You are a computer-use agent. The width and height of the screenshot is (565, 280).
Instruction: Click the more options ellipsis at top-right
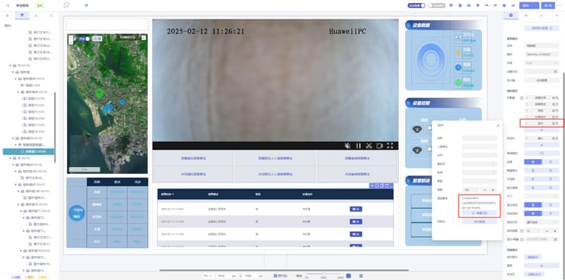[x=559, y=5]
